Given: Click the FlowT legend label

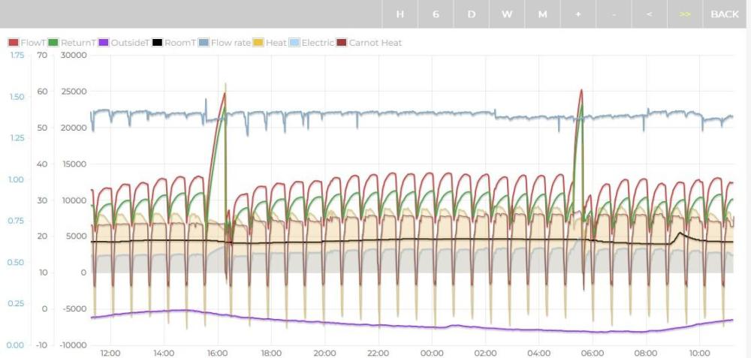Looking at the screenshot, I should tap(33, 43).
